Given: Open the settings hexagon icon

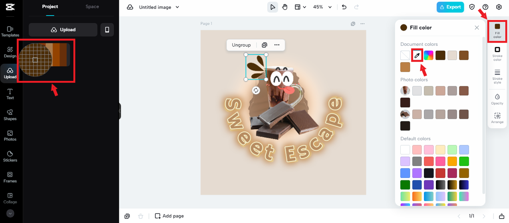Looking at the screenshot, I should [499, 7].
